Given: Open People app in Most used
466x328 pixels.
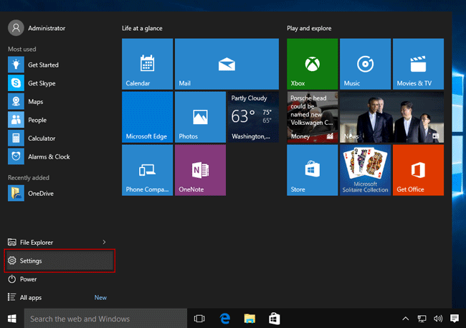Looking at the screenshot, I should coord(60,120).
